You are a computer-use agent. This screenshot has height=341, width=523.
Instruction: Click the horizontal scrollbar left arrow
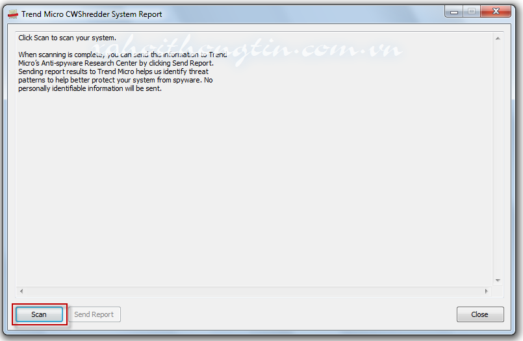tap(21, 291)
